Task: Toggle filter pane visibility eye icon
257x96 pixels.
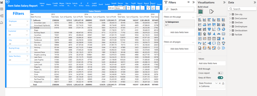Action: click(188, 2)
